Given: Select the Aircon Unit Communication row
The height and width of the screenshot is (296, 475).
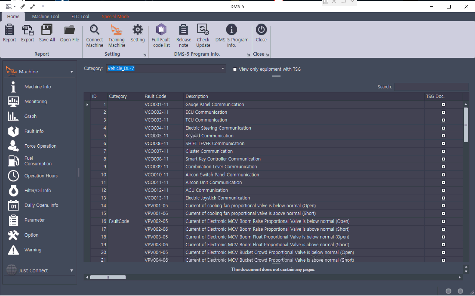Looking at the screenshot, I should tap(276, 182).
